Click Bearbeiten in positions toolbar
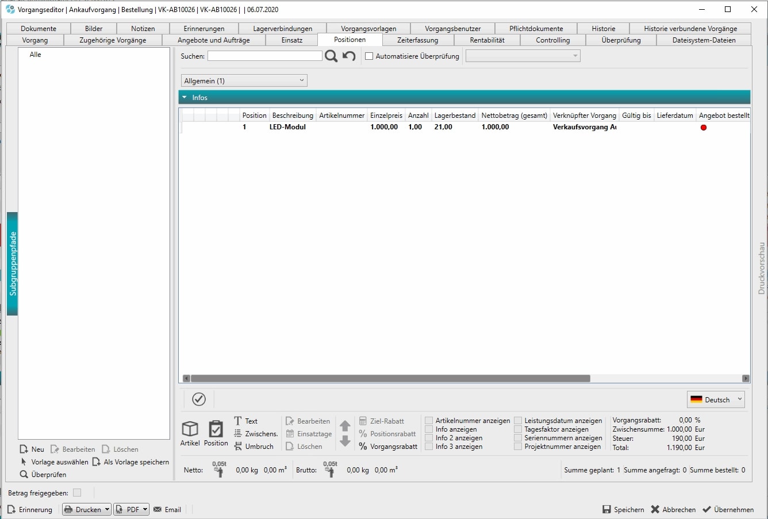 coord(308,421)
